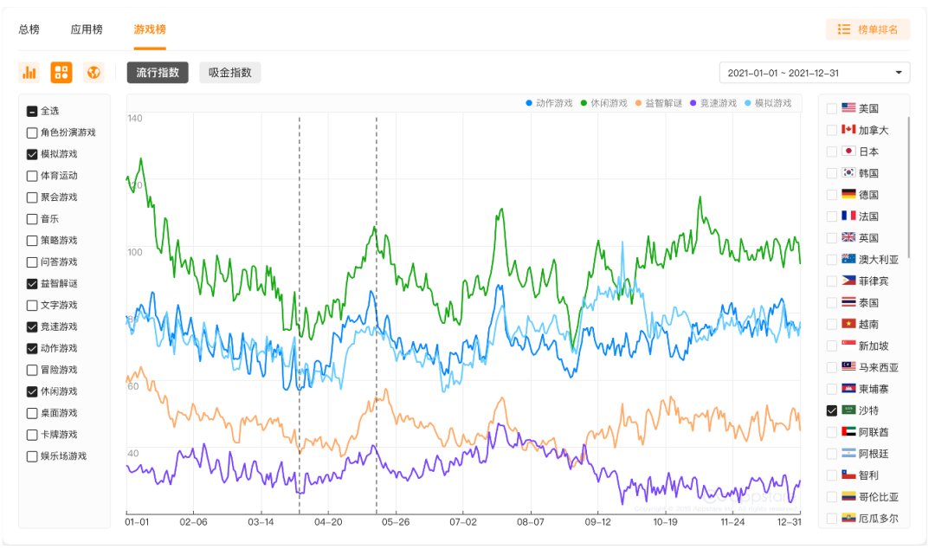Viewport: 935px width, 549px height.
Task: Enable the 角色扮演游戏 checkbox
Action: click(32, 132)
